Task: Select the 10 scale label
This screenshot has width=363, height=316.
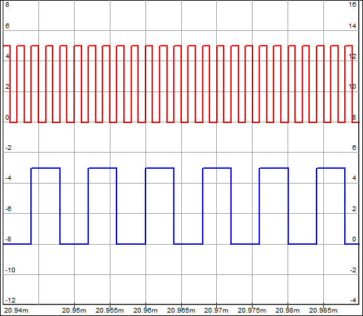Action: [x=352, y=87]
